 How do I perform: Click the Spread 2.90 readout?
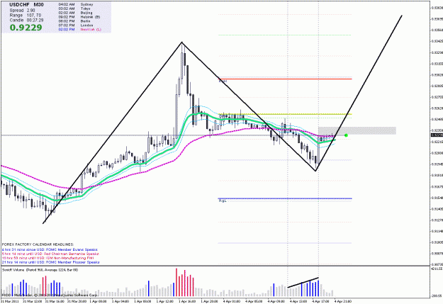pos(22,10)
